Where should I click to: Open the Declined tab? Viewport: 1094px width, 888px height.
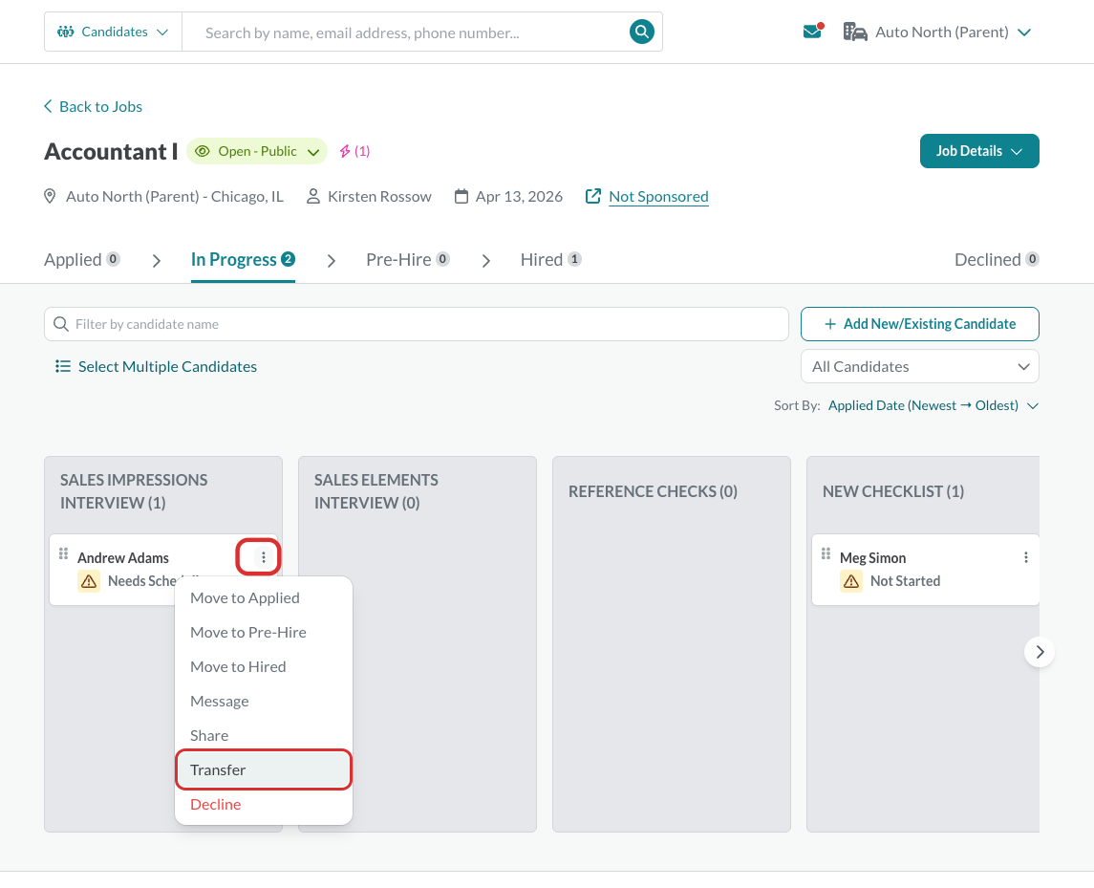pos(997,260)
